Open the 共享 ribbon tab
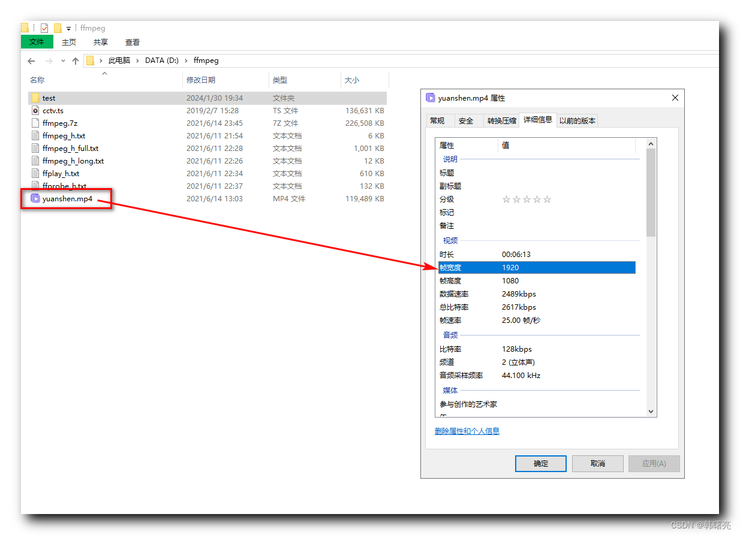 click(x=101, y=42)
